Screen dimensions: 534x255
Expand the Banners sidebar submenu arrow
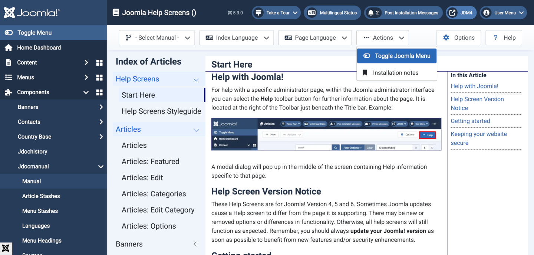pyautogui.click(x=101, y=107)
